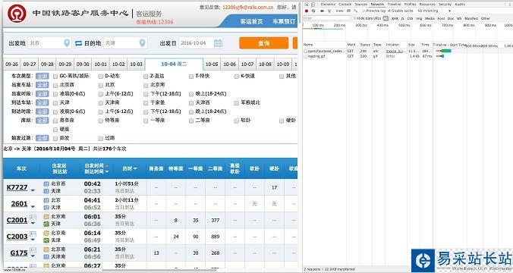Click the departure station location pin icon
The image size is (513, 273).
point(67,43)
